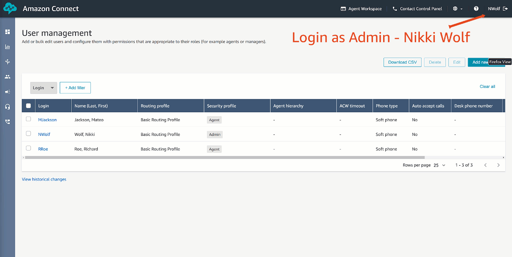Viewport: 512px width, 257px height.
Task: Click the Edit button
Action: 457,62
